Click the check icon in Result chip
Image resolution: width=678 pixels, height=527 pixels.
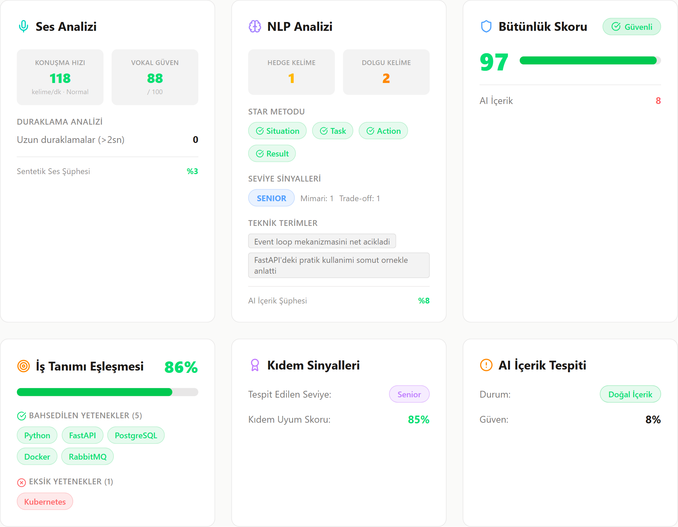[x=260, y=154]
